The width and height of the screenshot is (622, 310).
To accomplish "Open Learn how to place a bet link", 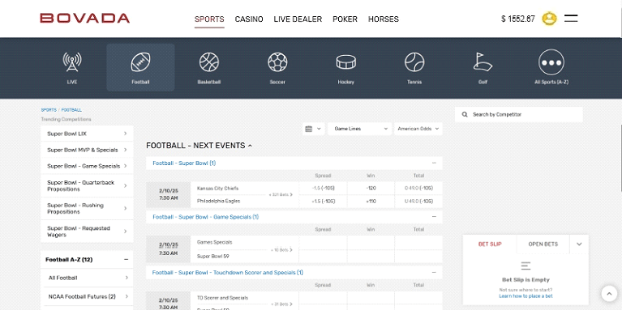I will pos(525,296).
